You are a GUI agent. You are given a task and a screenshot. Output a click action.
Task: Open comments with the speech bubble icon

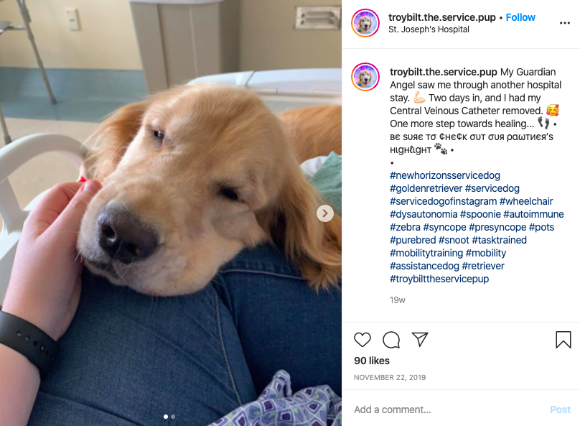391,339
